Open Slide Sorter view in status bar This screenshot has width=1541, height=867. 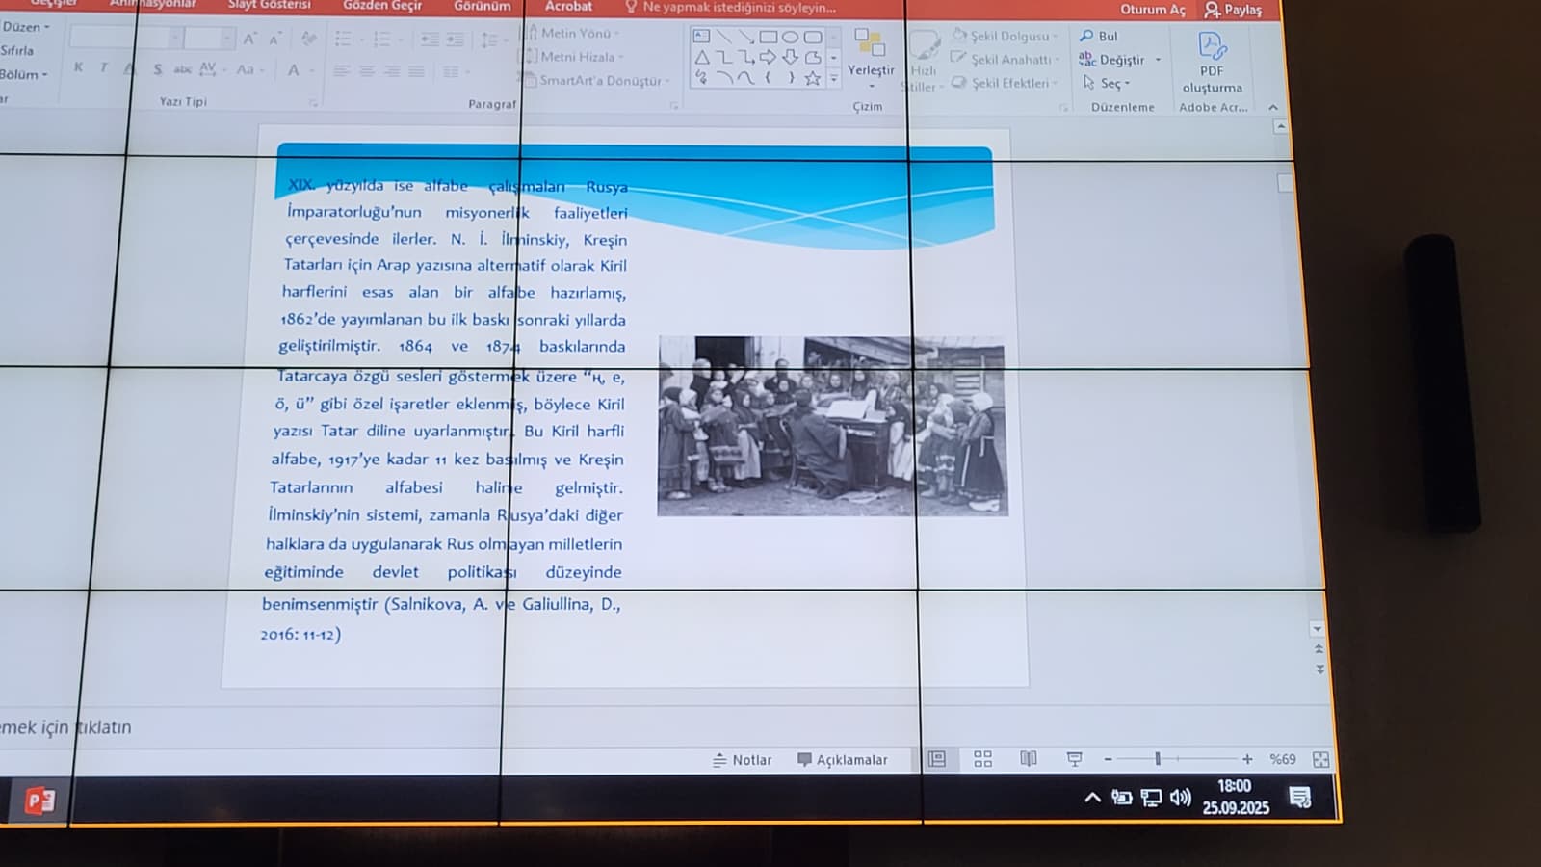click(x=982, y=759)
